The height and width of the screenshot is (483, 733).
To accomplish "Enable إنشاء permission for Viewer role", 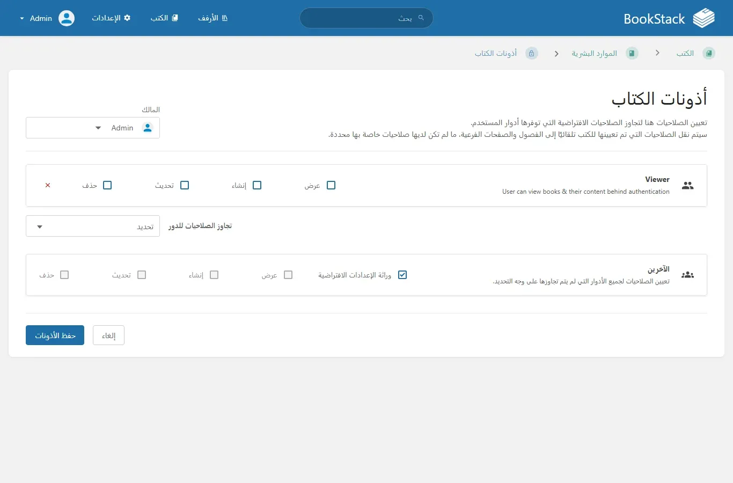I will tap(257, 185).
